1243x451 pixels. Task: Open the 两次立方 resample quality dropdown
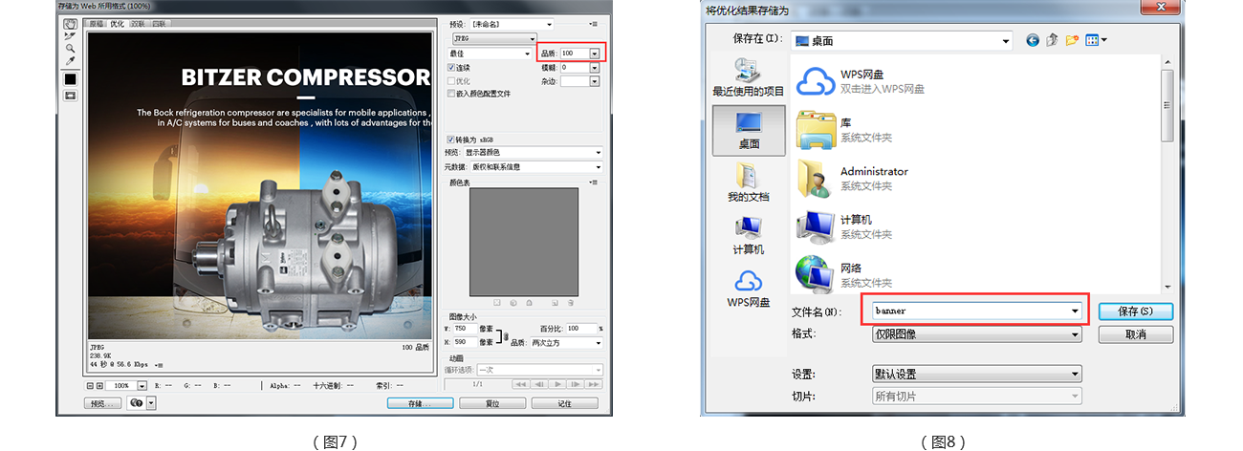click(567, 342)
